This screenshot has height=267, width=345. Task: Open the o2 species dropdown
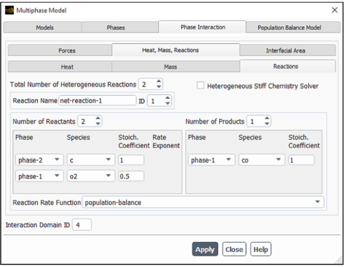click(x=91, y=176)
